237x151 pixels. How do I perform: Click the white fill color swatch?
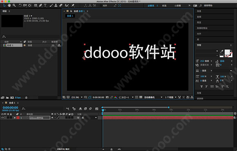227,52
